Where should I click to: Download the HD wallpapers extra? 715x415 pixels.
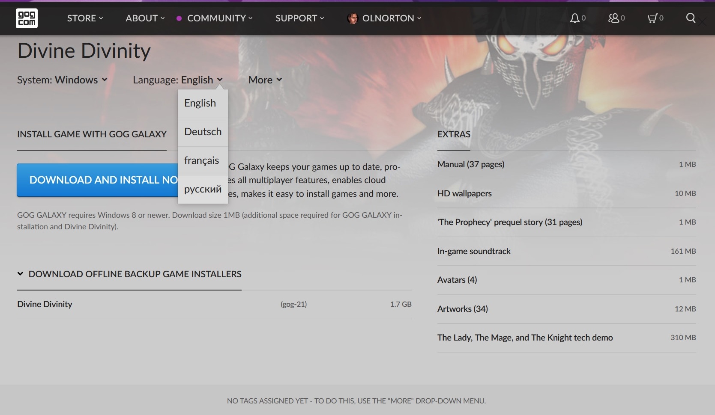pos(566,193)
